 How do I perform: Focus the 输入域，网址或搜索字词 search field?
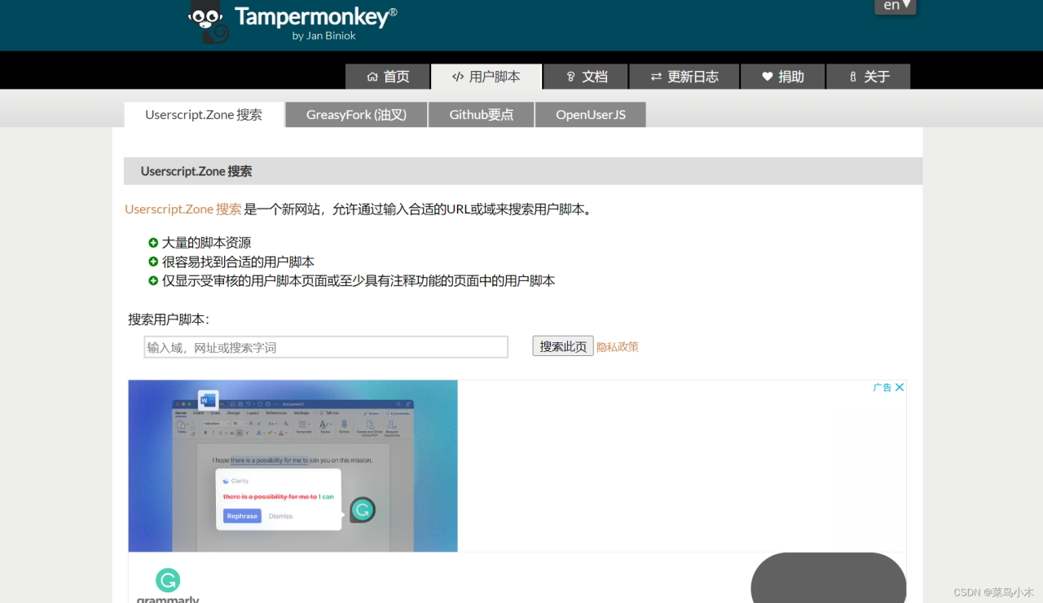click(326, 347)
